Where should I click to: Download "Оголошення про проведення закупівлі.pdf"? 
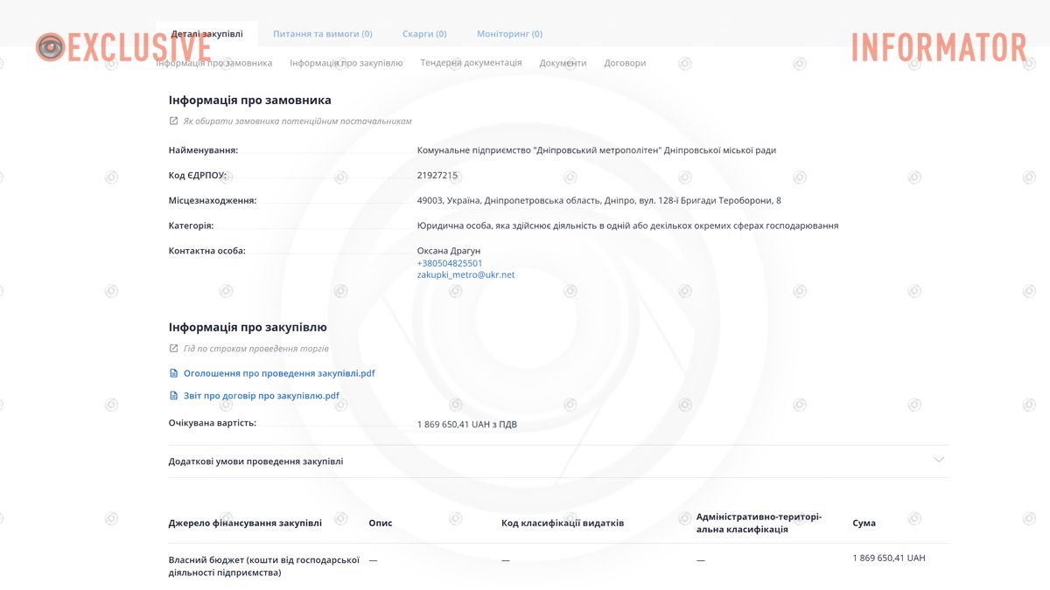[x=280, y=373]
